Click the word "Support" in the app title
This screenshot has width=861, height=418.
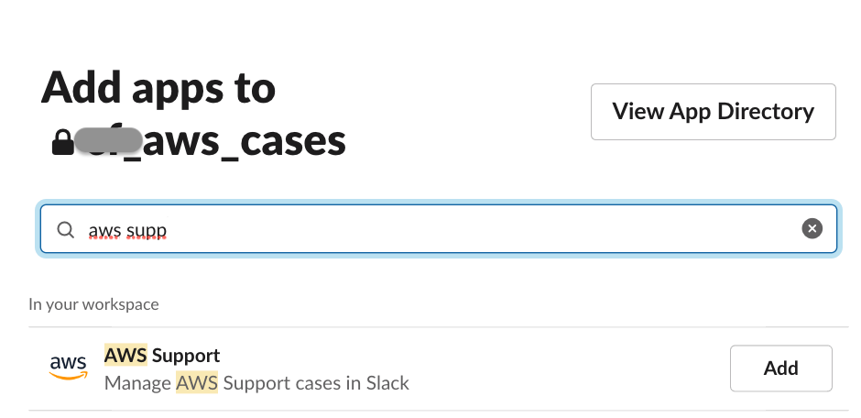pyautogui.click(x=186, y=355)
